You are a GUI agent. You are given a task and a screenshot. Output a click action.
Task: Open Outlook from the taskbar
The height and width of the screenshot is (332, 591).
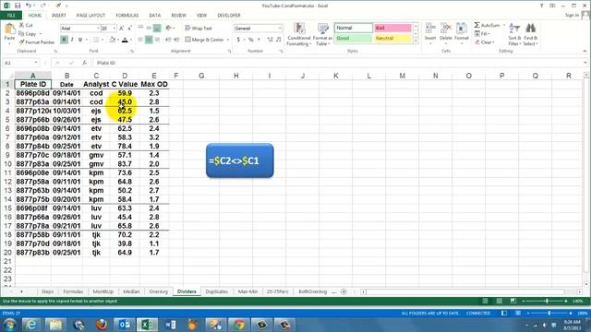(x=125, y=325)
